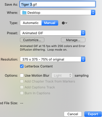Click the Resolution popup stepper arrows
This screenshot has height=117, width=102.
click(83, 59)
